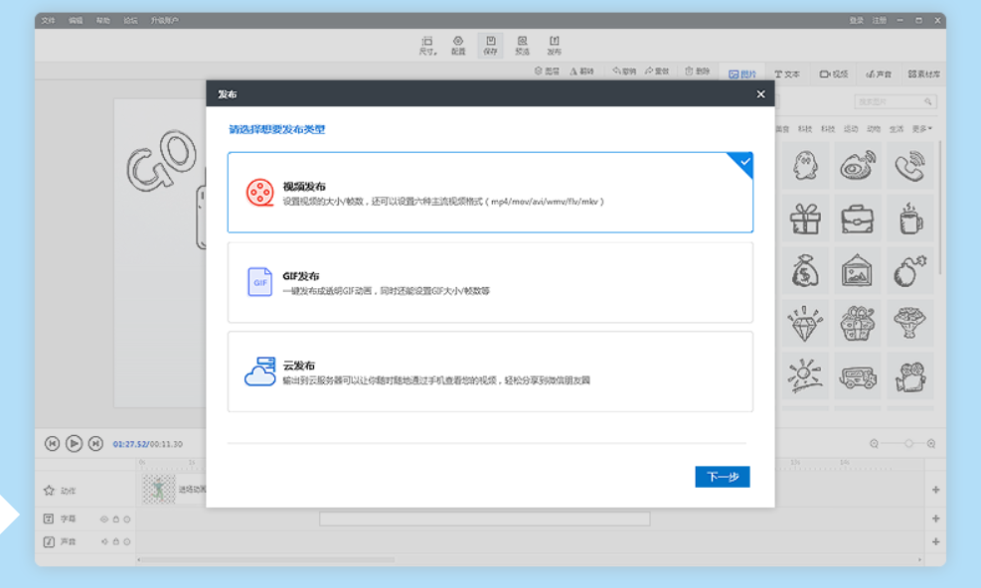
Task: Select the coffee mug sketch image
Action: coord(910,218)
